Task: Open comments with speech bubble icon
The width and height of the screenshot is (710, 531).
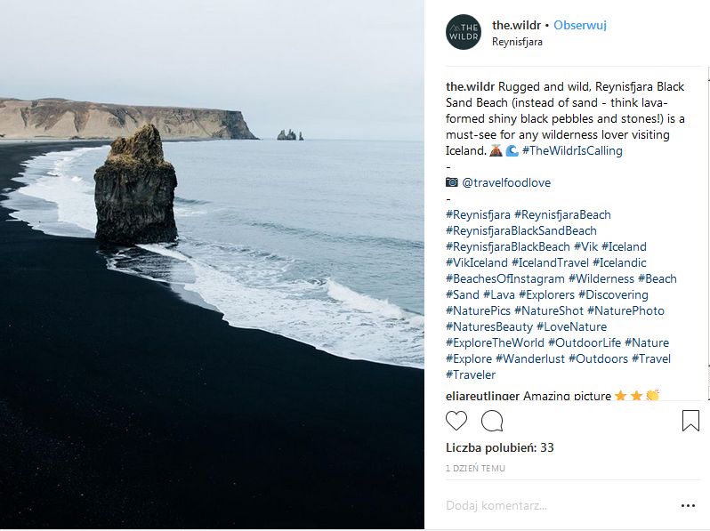Action: (492, 421)
